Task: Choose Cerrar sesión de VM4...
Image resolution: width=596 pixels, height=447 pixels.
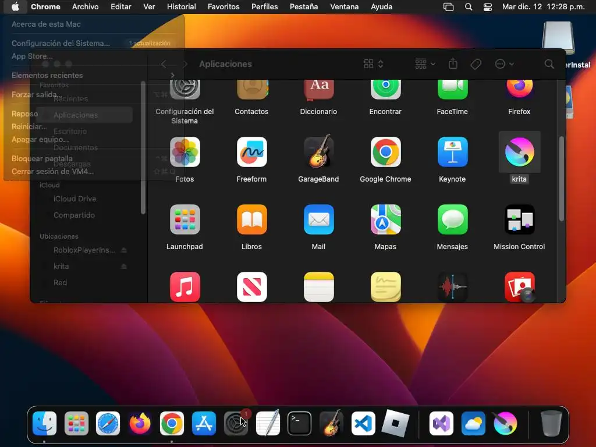Action: point(52,172)
